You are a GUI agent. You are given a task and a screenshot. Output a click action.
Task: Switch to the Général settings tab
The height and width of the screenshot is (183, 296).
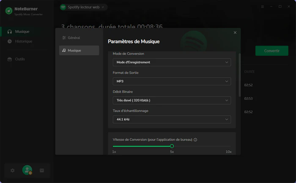pos(79,38)
